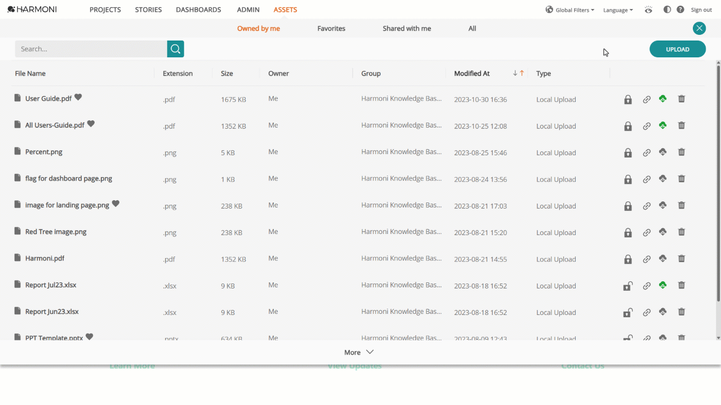Delete Report Jul23.xlsx
Screen dimensions: 721x405
coord(682,285)
